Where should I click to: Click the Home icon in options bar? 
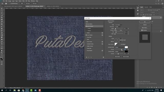(x=2, y=4)
